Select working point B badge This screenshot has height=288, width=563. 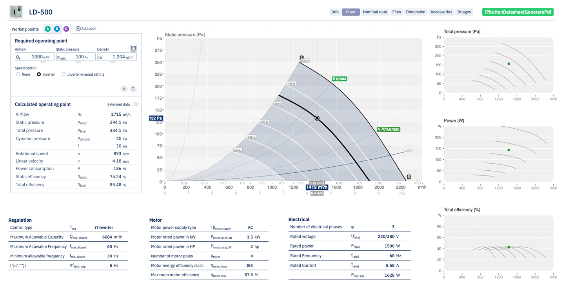point(57,29)
